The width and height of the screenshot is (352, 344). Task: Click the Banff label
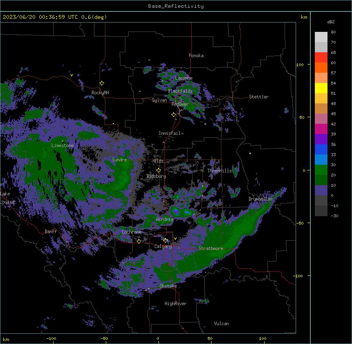(51, 232)
